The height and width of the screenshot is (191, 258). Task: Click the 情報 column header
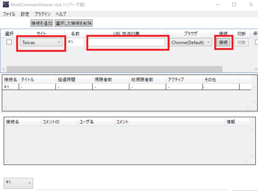pyautogui.click(x=237, y=122)
